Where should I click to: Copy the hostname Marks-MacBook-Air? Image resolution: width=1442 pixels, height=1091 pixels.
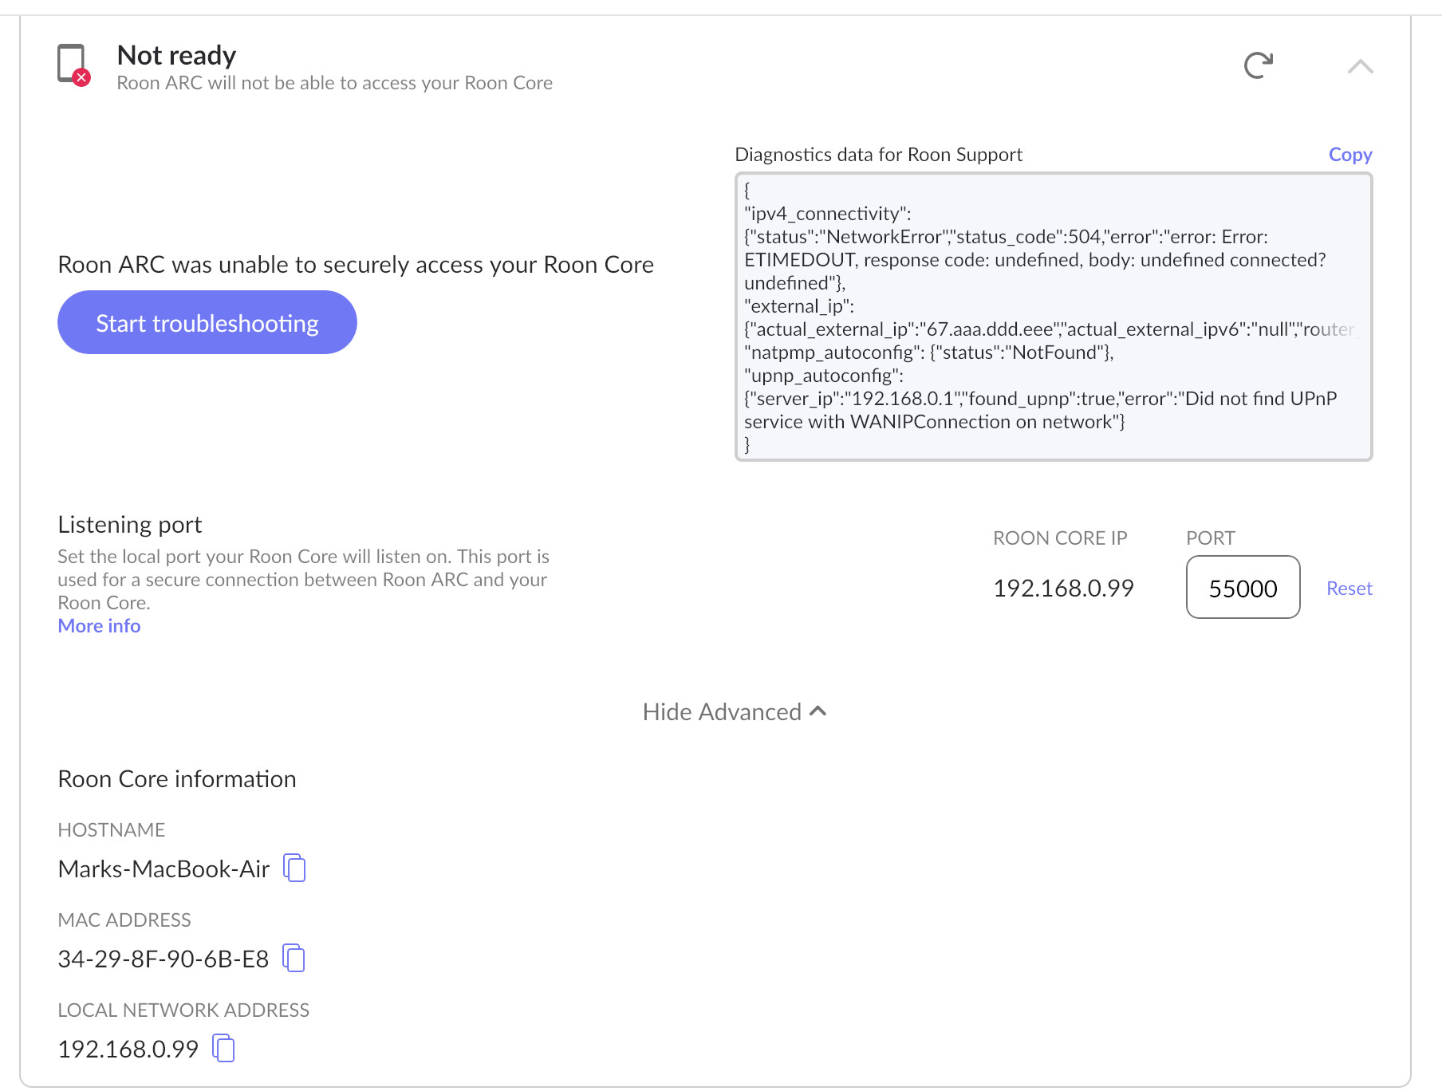click(295, 868)
